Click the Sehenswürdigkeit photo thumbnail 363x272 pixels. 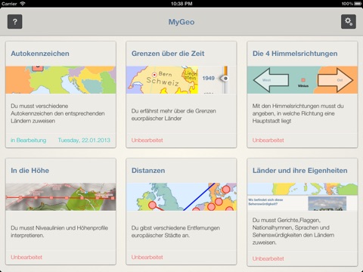(x=327, y=203)
